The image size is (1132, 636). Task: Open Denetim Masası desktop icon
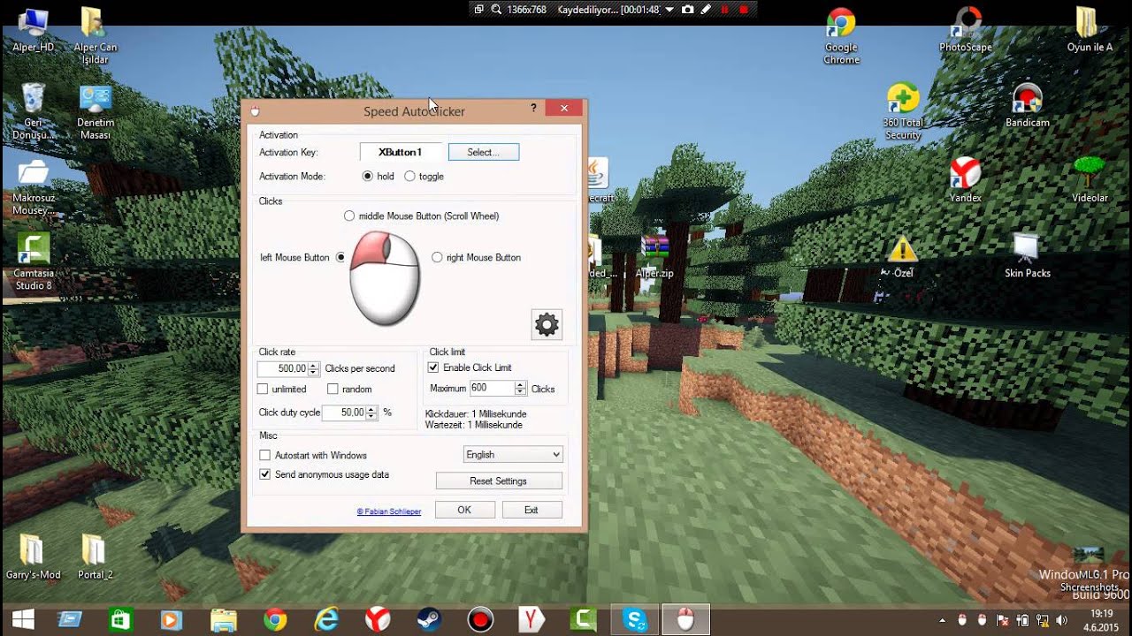(x=95, y=111)
